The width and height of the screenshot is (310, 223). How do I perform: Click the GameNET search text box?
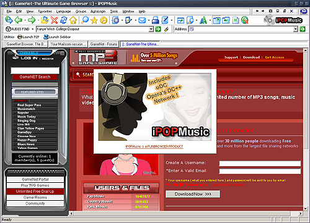35,70
